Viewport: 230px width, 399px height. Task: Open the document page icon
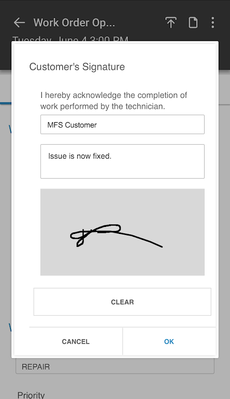point(193,22)
